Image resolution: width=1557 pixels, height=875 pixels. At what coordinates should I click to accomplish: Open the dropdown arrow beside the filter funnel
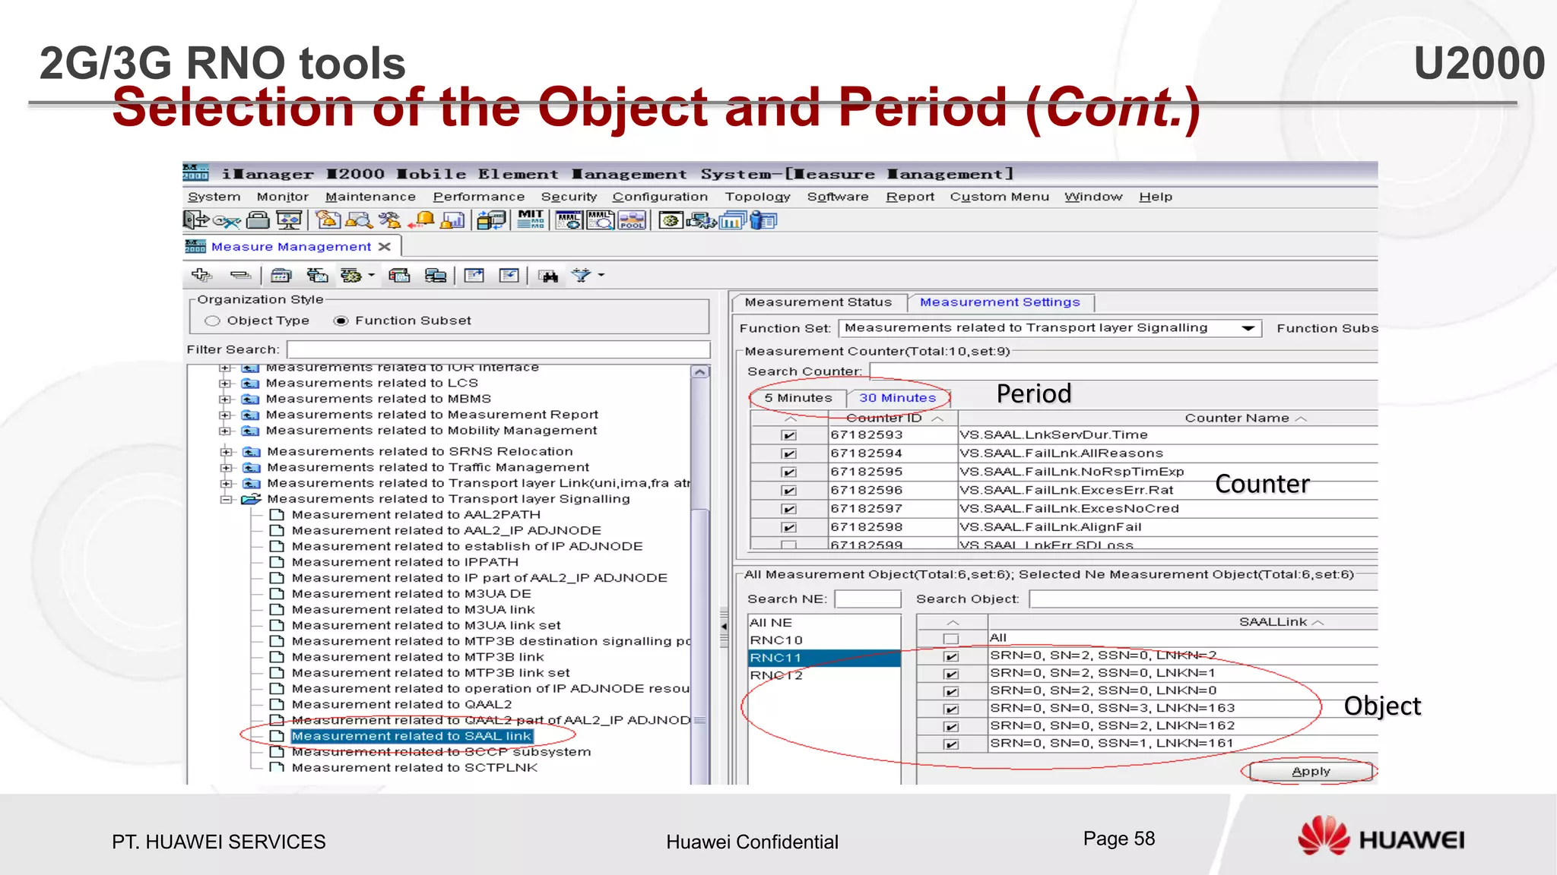click(601, 275)
